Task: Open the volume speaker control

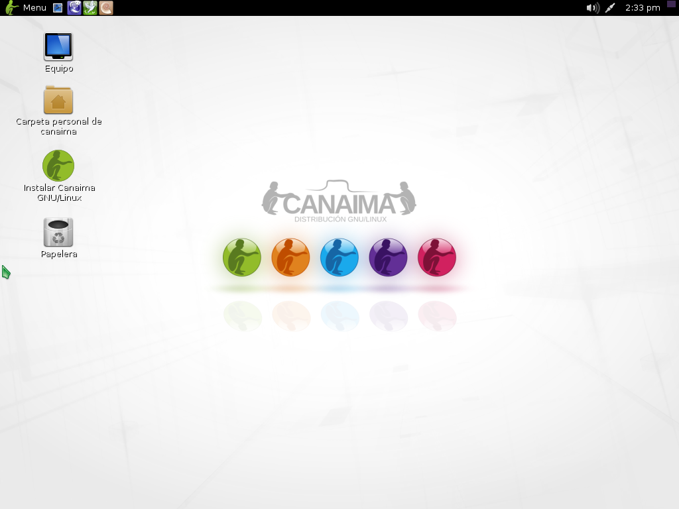Action: tap(593, 7)
